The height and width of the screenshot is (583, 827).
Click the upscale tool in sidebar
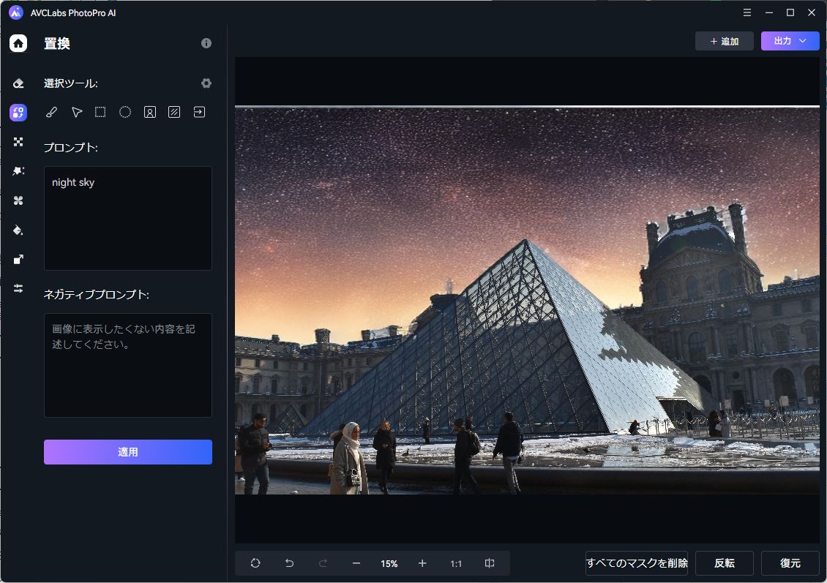click(x=18, y=259)
